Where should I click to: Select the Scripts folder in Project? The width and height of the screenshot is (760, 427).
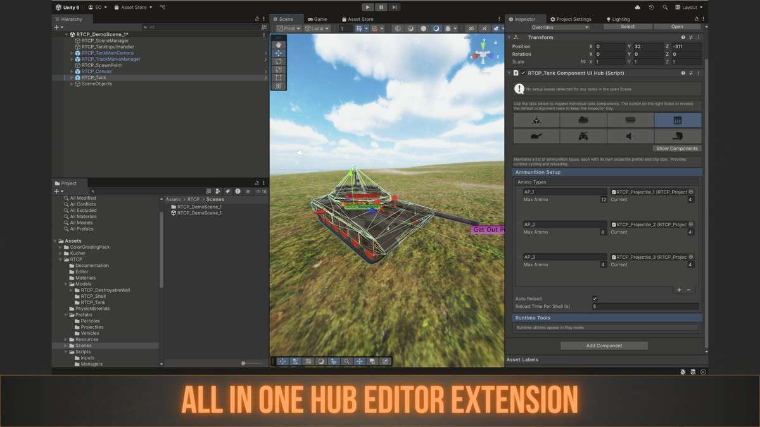pos(82,352)
